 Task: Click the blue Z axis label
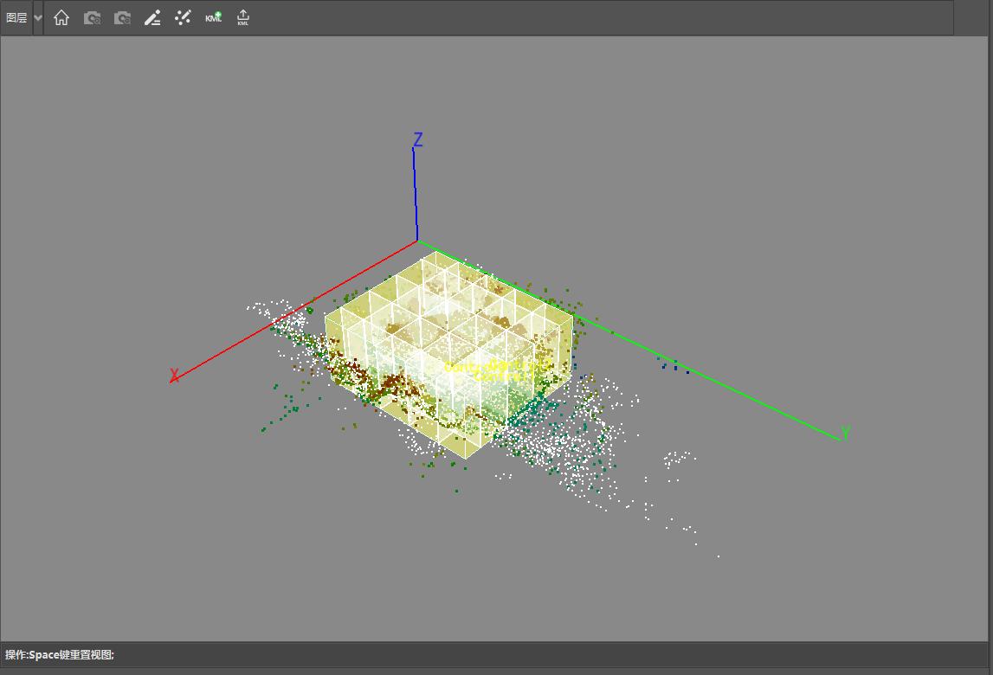[x=418, y=139]
